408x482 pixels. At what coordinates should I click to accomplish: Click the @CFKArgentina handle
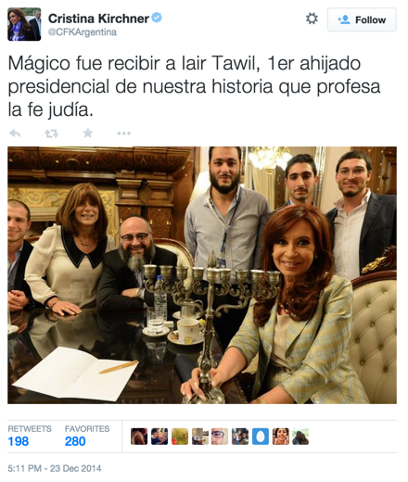pyautogui.click(x=83, y=32)
